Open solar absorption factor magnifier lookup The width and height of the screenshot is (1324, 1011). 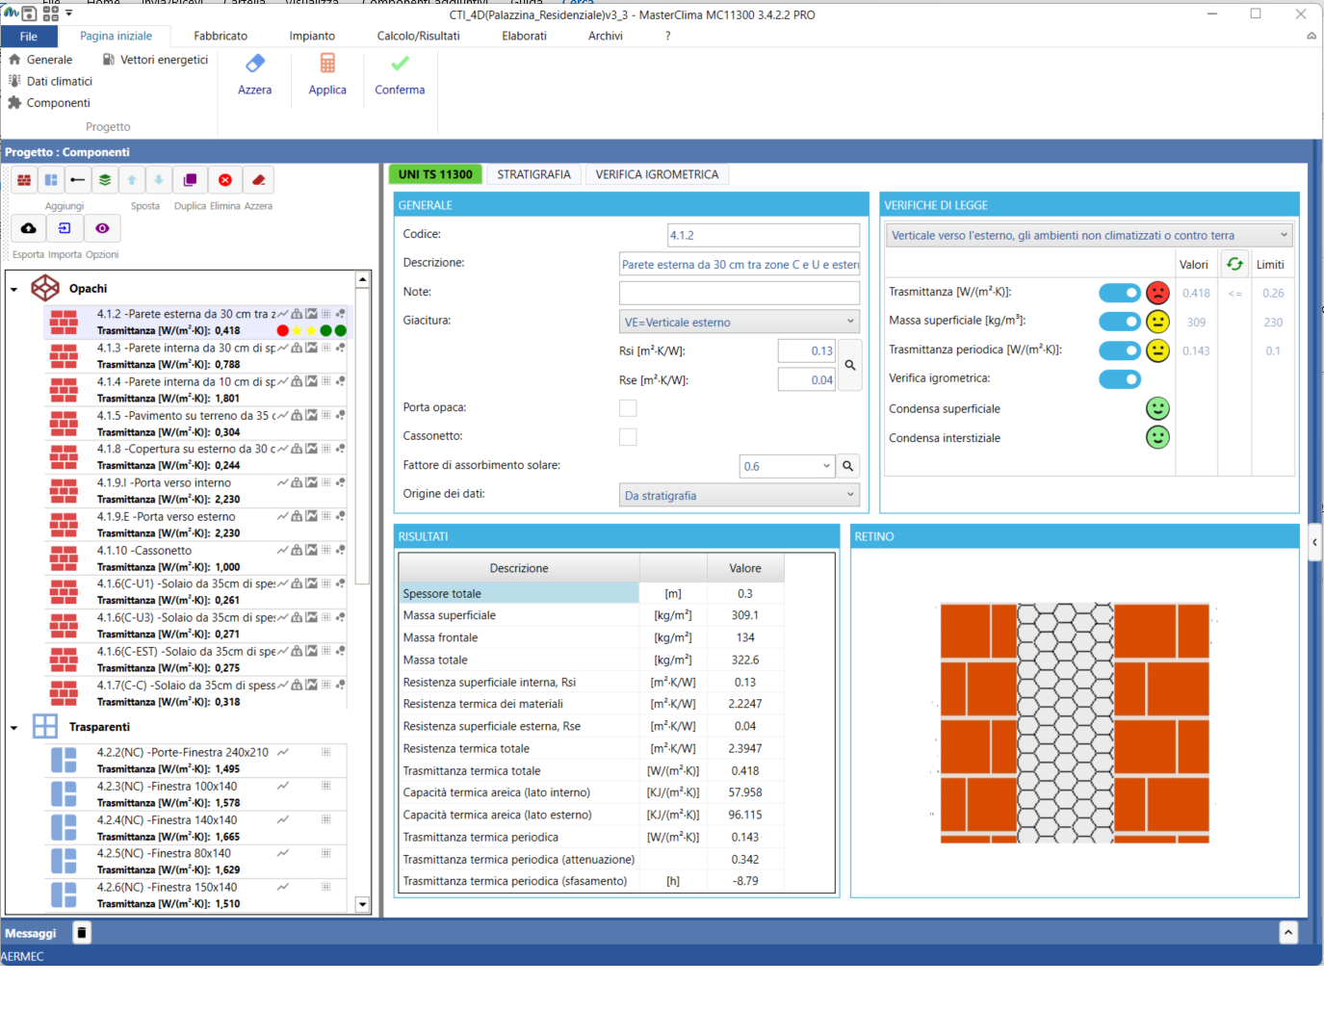tap(848, 466)
